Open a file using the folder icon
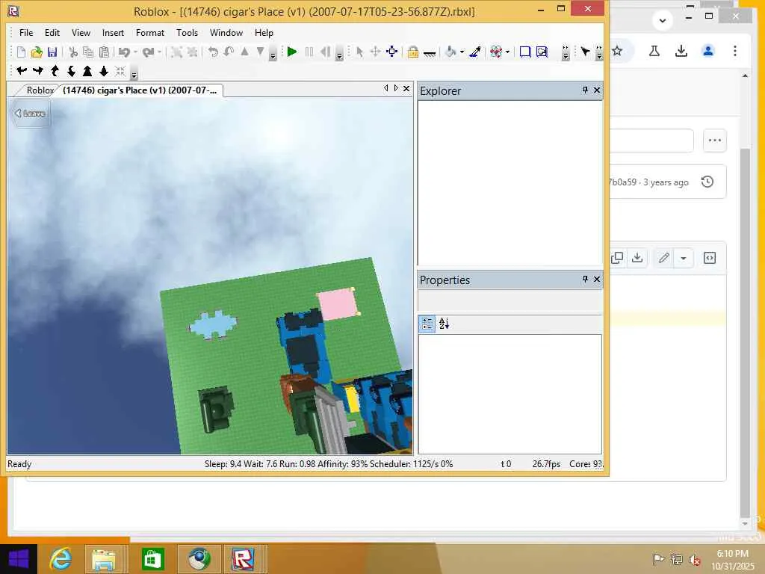 coord(37,52)
